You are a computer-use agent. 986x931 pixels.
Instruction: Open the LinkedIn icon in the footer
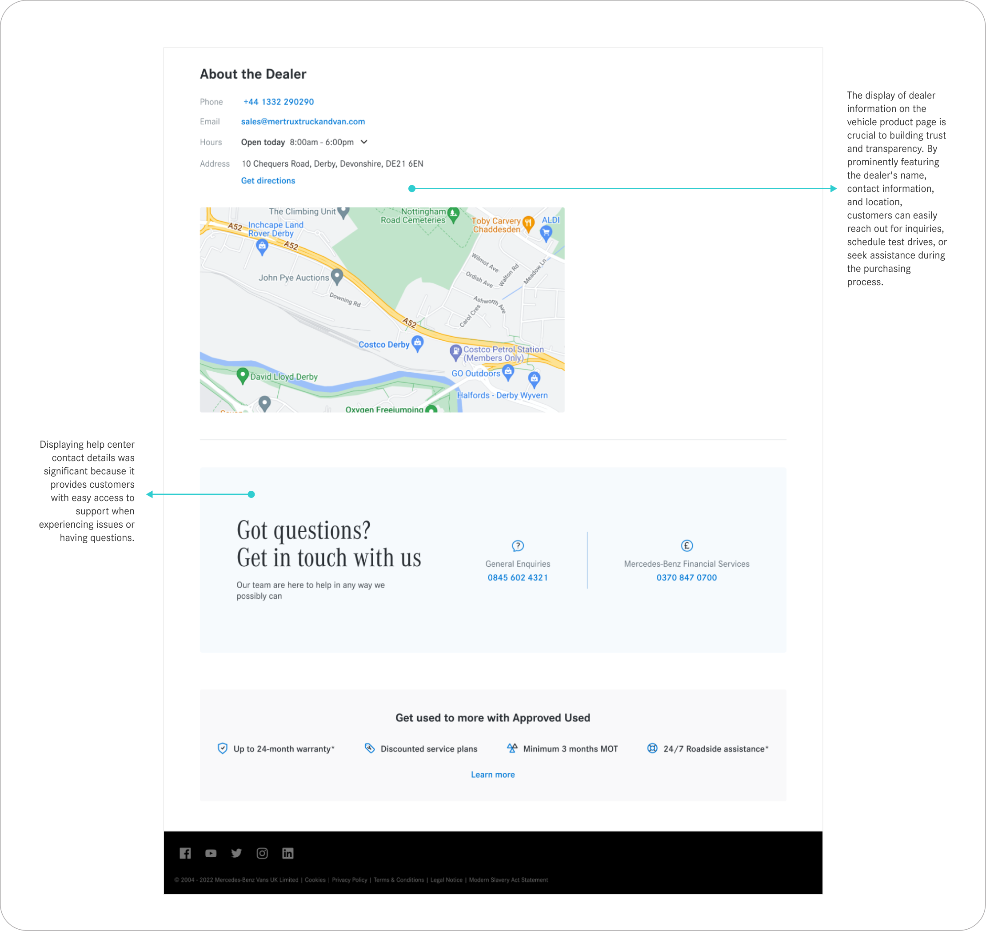(288, 853)
